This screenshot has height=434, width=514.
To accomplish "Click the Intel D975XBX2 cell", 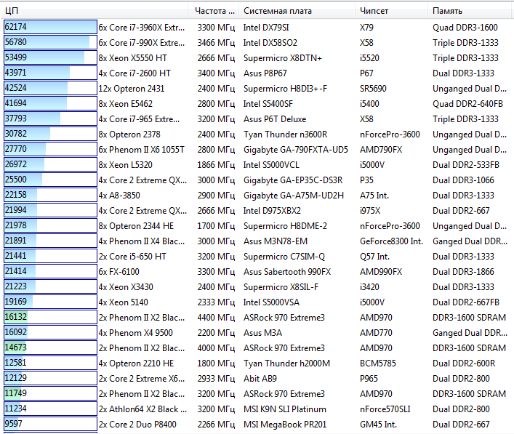I will click(x=272, y=210).
